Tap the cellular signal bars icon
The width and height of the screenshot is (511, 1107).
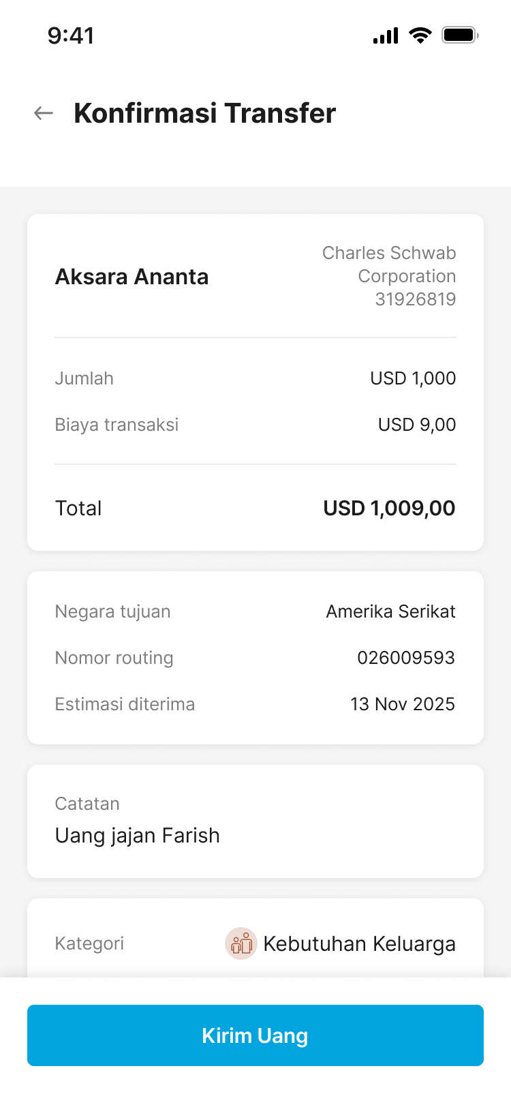(x=386, y=35)
